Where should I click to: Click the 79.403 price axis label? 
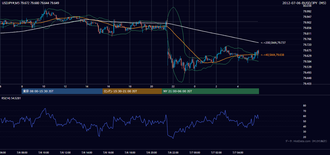(307, 84)
